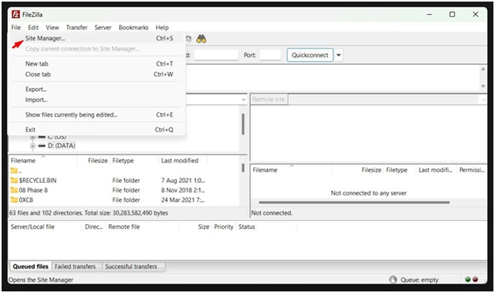Expand the C: (OS) tree node

coord(33,137)
